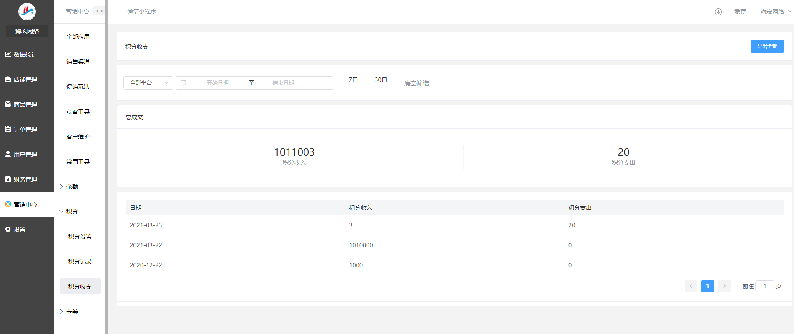Screen dimensions: 794x334
Task: Open 商品管理 goods icon
Action: (8, 104)
